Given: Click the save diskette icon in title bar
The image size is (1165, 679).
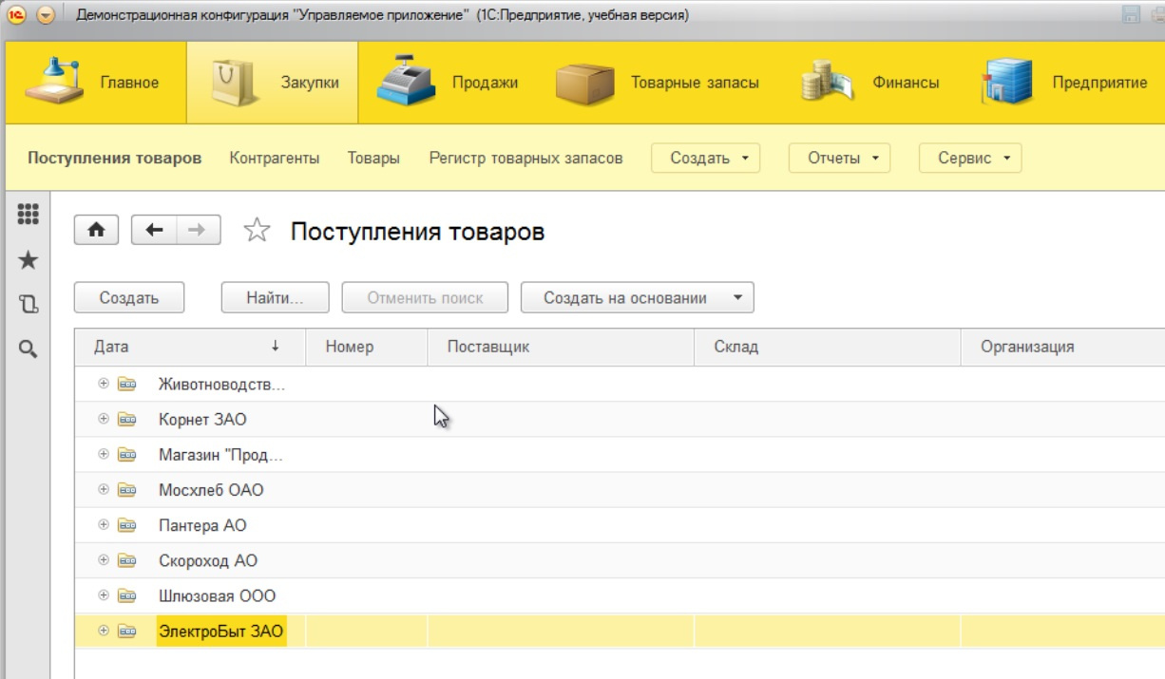Looking at the screenshot, I should 1132,14.
